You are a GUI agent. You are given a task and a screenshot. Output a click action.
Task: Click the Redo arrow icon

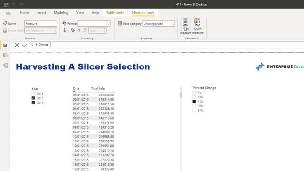(21, 5)
